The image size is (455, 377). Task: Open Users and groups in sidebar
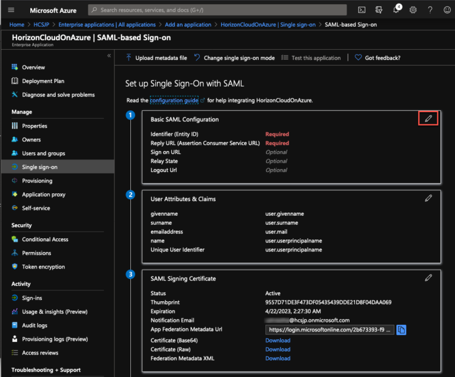[x=43, y=154]
